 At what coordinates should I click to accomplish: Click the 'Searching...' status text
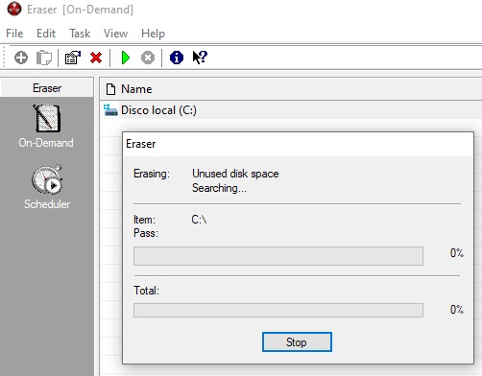pos(219,188)
